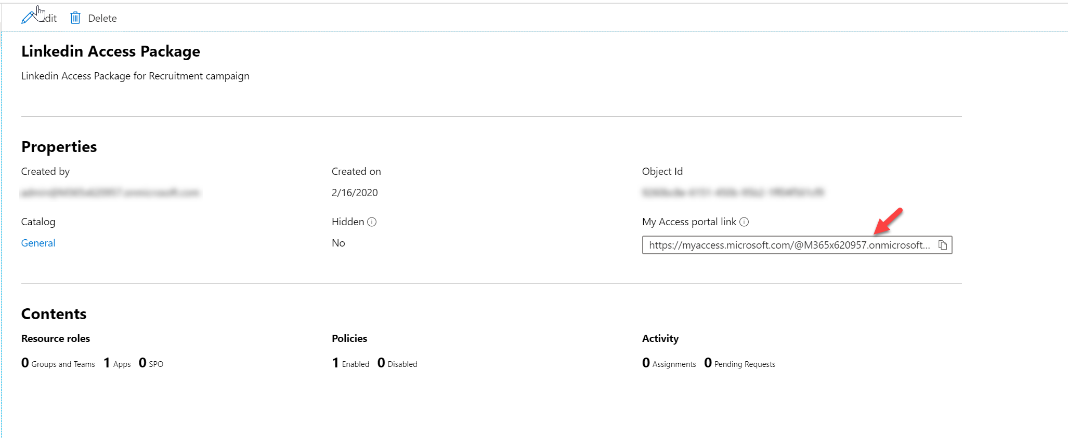Click the 0 Pending Requests count

(x=739, y=363)
